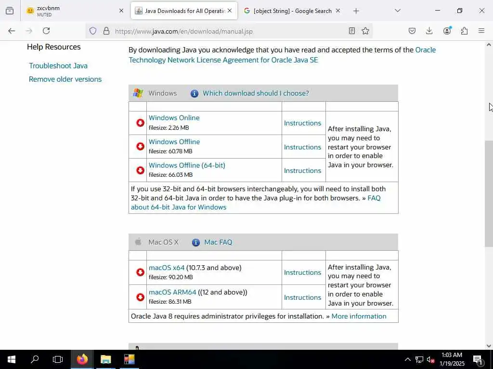This screenshot has width=493, height=369.
Task: Open File Explorer from taskbar
Action: coord(105,359)
